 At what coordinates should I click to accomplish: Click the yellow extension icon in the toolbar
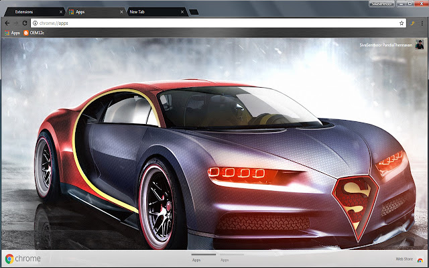(412, 23)
